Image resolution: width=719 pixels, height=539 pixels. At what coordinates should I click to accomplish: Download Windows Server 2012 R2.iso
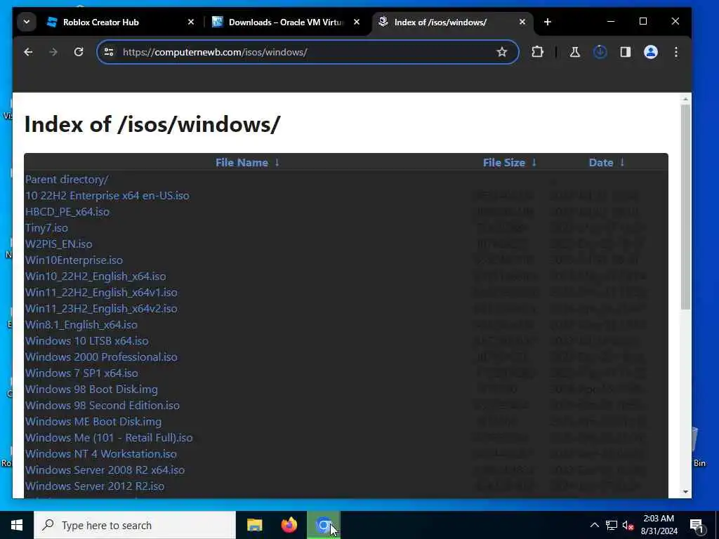point(95,486)
